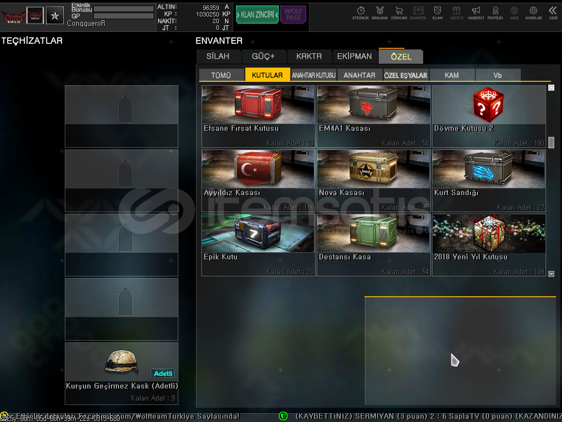Select the TÜMÜ sub-tab
The image size is (562, 422).
221,75
